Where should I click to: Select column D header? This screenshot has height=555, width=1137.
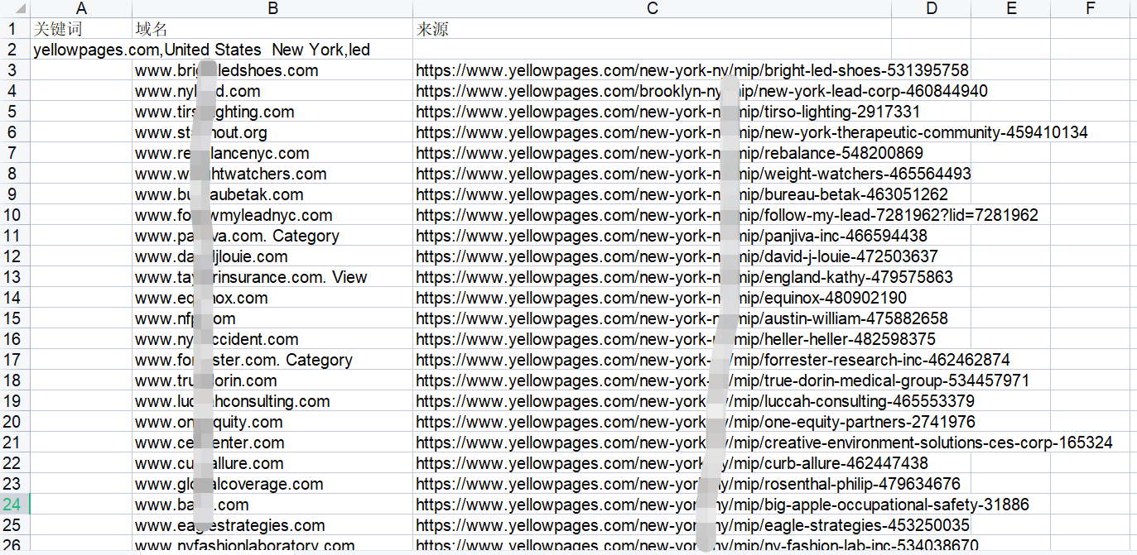point(931,8)
